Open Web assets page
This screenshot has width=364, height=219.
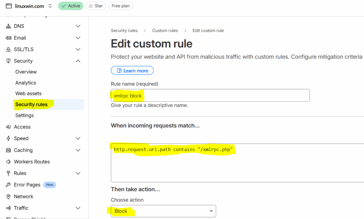[x=28, y=94]
